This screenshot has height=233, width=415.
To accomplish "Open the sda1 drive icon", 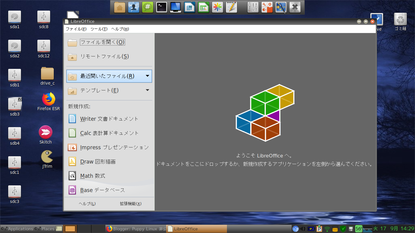I will pyautogui.click(x=15, y=17).
